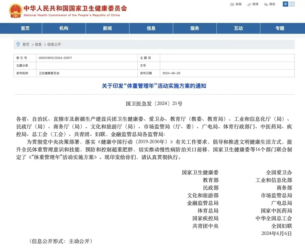Screen dimensions: 305x249
Task: Click the site name header text
Action: click(x=75, y=8)
